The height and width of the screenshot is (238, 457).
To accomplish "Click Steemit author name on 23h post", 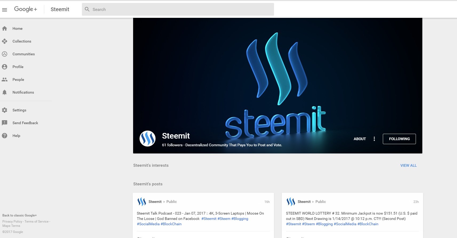I will (x=304, y=202).
